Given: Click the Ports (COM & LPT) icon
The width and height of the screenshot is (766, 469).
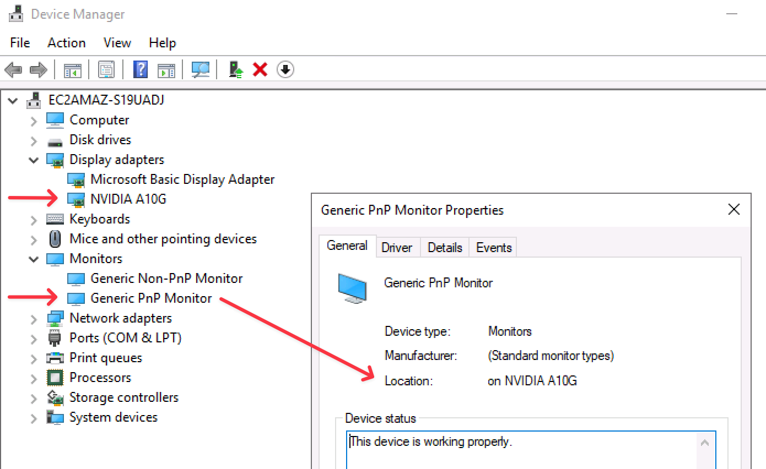Looking at the screenshot, I should click(55, 337).
